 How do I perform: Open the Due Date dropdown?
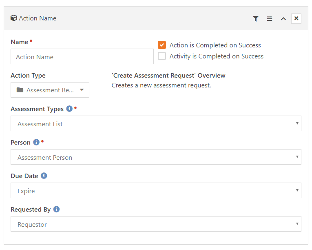[x=156, y=190]
